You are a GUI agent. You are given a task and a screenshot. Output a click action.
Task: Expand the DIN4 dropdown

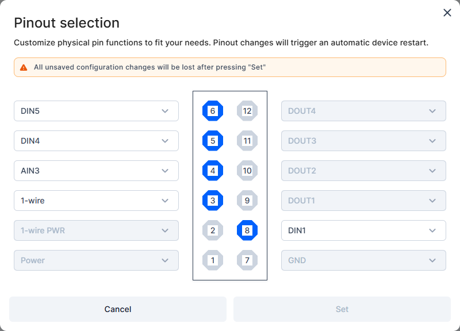coord(96,141)
